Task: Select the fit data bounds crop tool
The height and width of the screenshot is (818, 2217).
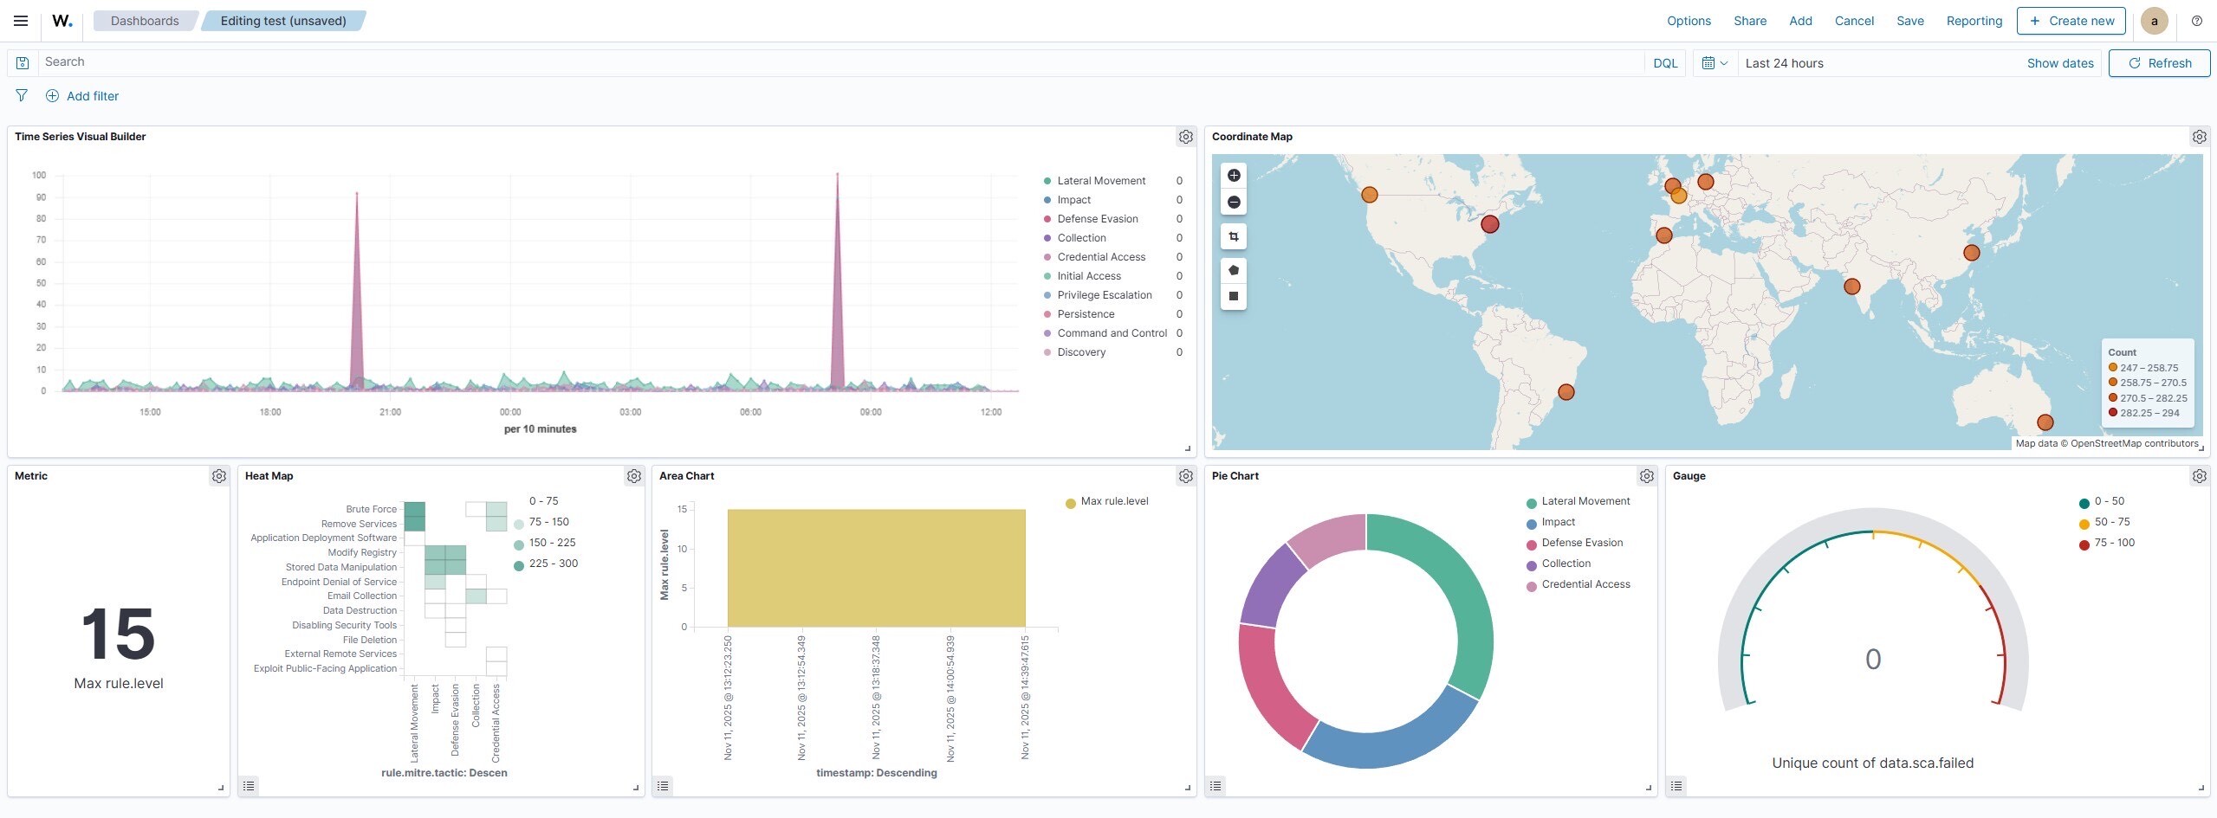Action: tap(1234, 236)
